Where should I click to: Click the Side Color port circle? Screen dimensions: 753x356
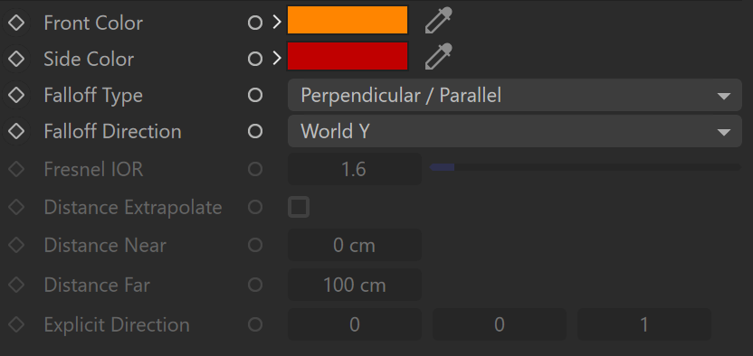pos(255,59)
